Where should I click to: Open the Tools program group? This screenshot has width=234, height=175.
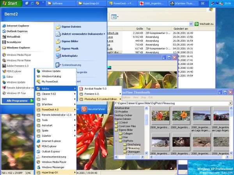pyautogui.click(x=56, y=120)
